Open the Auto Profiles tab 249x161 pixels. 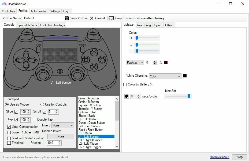pos(39,11)
